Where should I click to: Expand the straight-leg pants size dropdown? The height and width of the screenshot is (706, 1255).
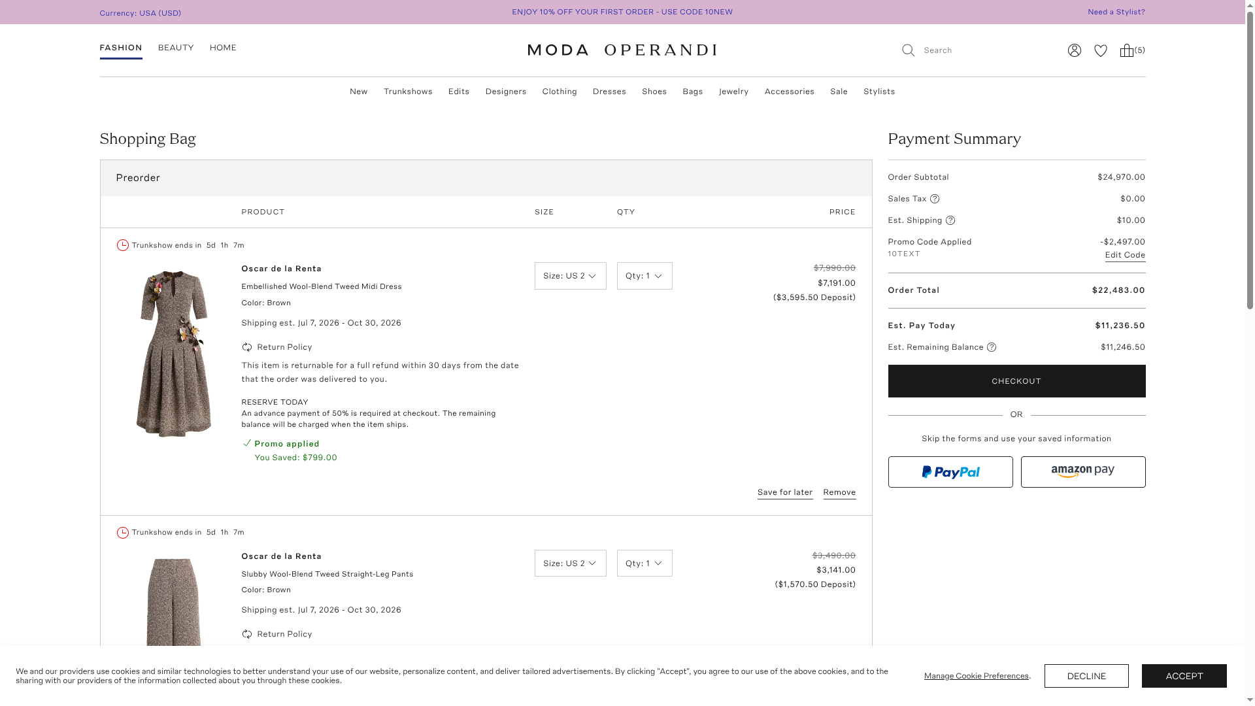(x=570, y=563)
